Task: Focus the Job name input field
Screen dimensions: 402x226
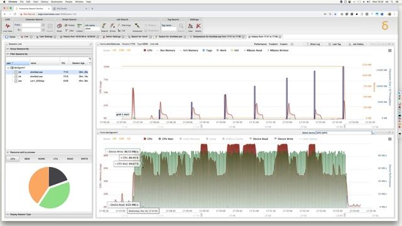Action: (92, 29)
